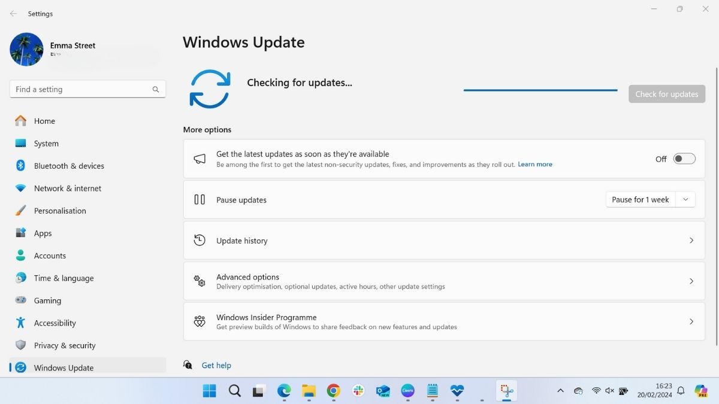
Task: Enable getting latest updates as soon as available
Action: 684,158
